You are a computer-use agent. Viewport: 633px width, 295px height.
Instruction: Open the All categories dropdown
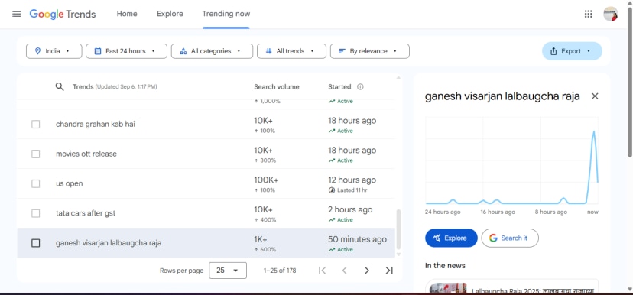tap(212, 51)
